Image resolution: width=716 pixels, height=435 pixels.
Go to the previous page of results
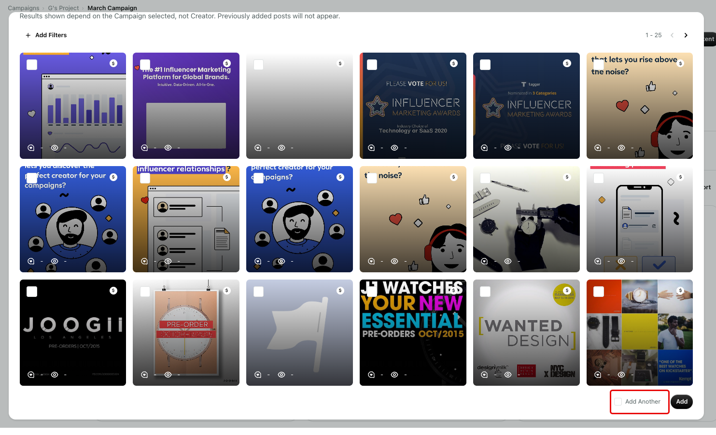[672, 35]
